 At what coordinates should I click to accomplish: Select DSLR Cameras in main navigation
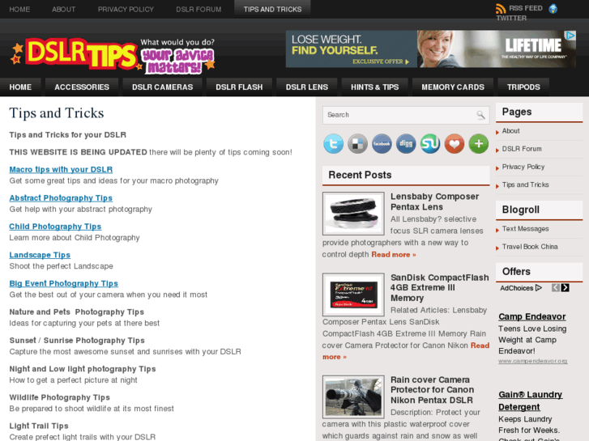(162, 87)
